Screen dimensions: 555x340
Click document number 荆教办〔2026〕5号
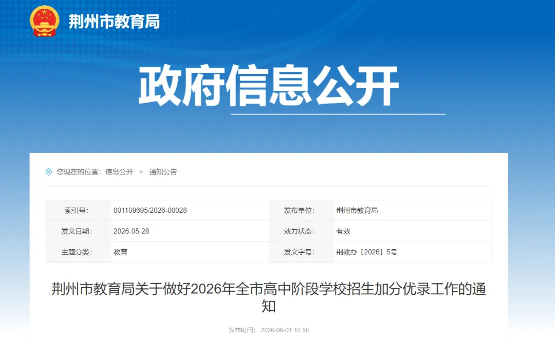click(x=366, y=252)
